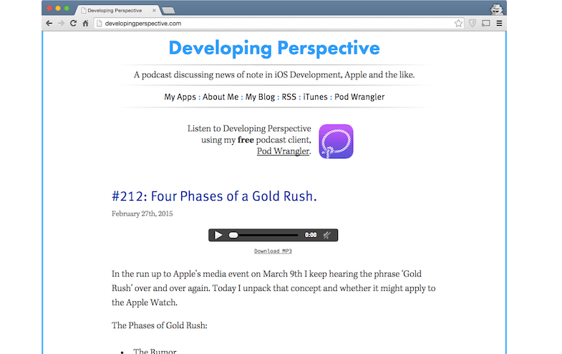The width and height of the screenshot is (562, 354).
Task: Open the RSS feed link
Action: [289, 97]
